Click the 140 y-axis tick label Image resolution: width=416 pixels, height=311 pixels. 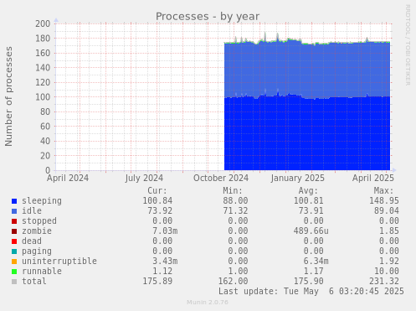[43, 68]
